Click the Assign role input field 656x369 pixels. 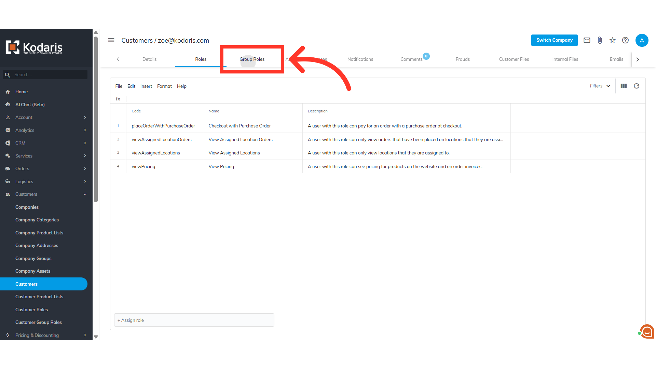(194, 320)
